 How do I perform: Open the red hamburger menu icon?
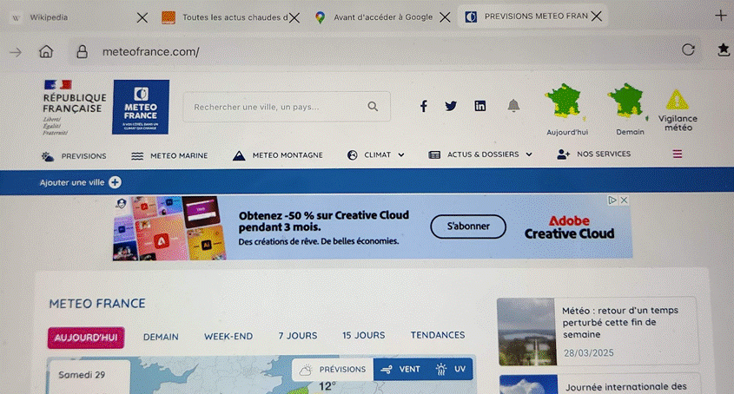point(678,154)
